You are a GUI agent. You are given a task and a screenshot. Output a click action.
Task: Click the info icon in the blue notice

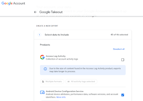45,69
